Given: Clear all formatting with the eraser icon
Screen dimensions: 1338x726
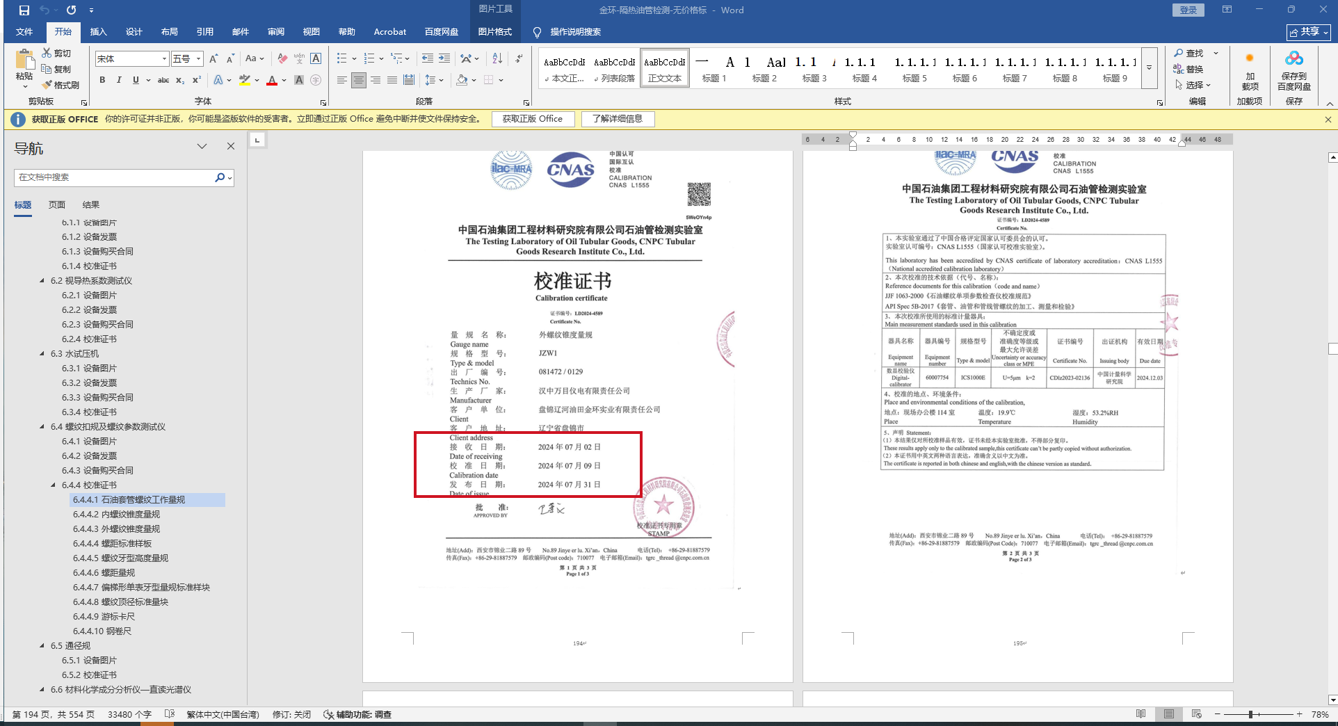Looking at the screenshot, I should click(282, 59).
